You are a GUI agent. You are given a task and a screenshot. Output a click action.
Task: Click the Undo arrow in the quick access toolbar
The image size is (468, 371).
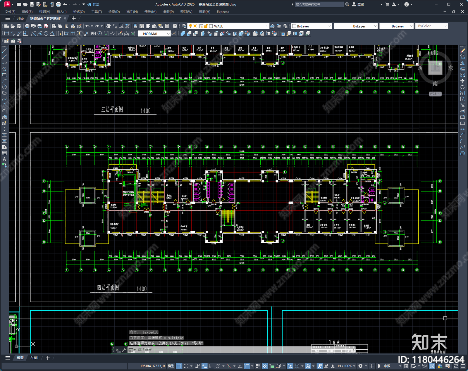tap(65, 4)
